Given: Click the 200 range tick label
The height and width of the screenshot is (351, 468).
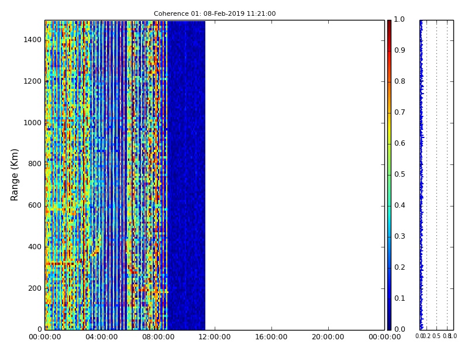Looking at the screenshot, I should pos(35,288).
